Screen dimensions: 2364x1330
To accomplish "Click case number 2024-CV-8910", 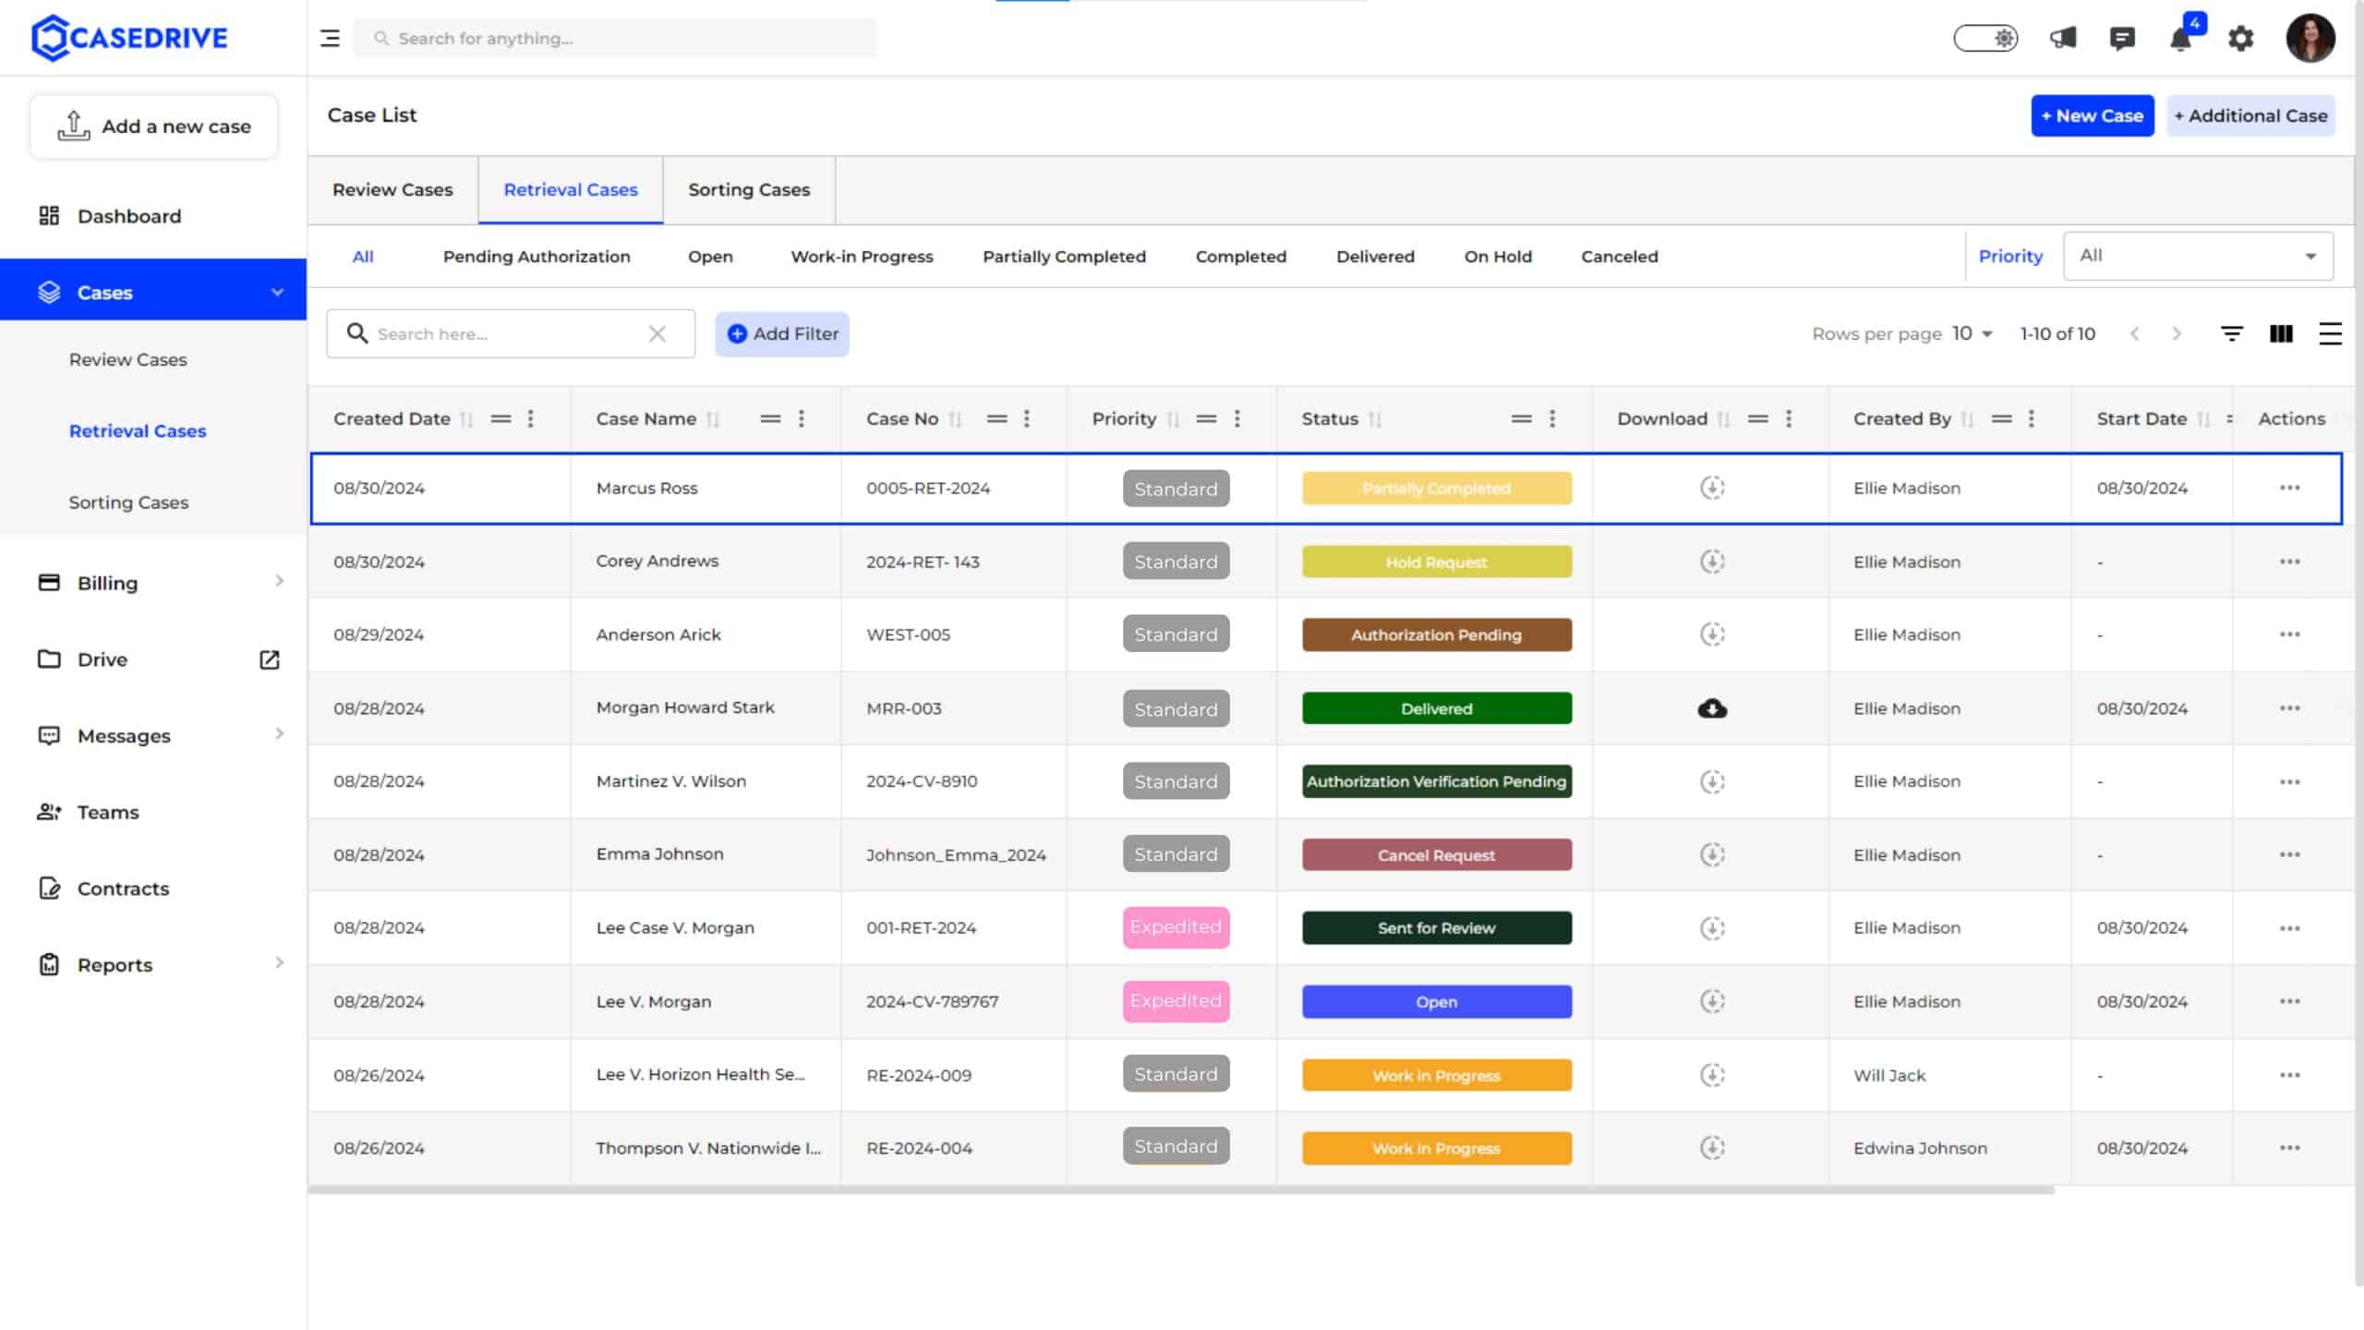I will [x=921, y=780].
